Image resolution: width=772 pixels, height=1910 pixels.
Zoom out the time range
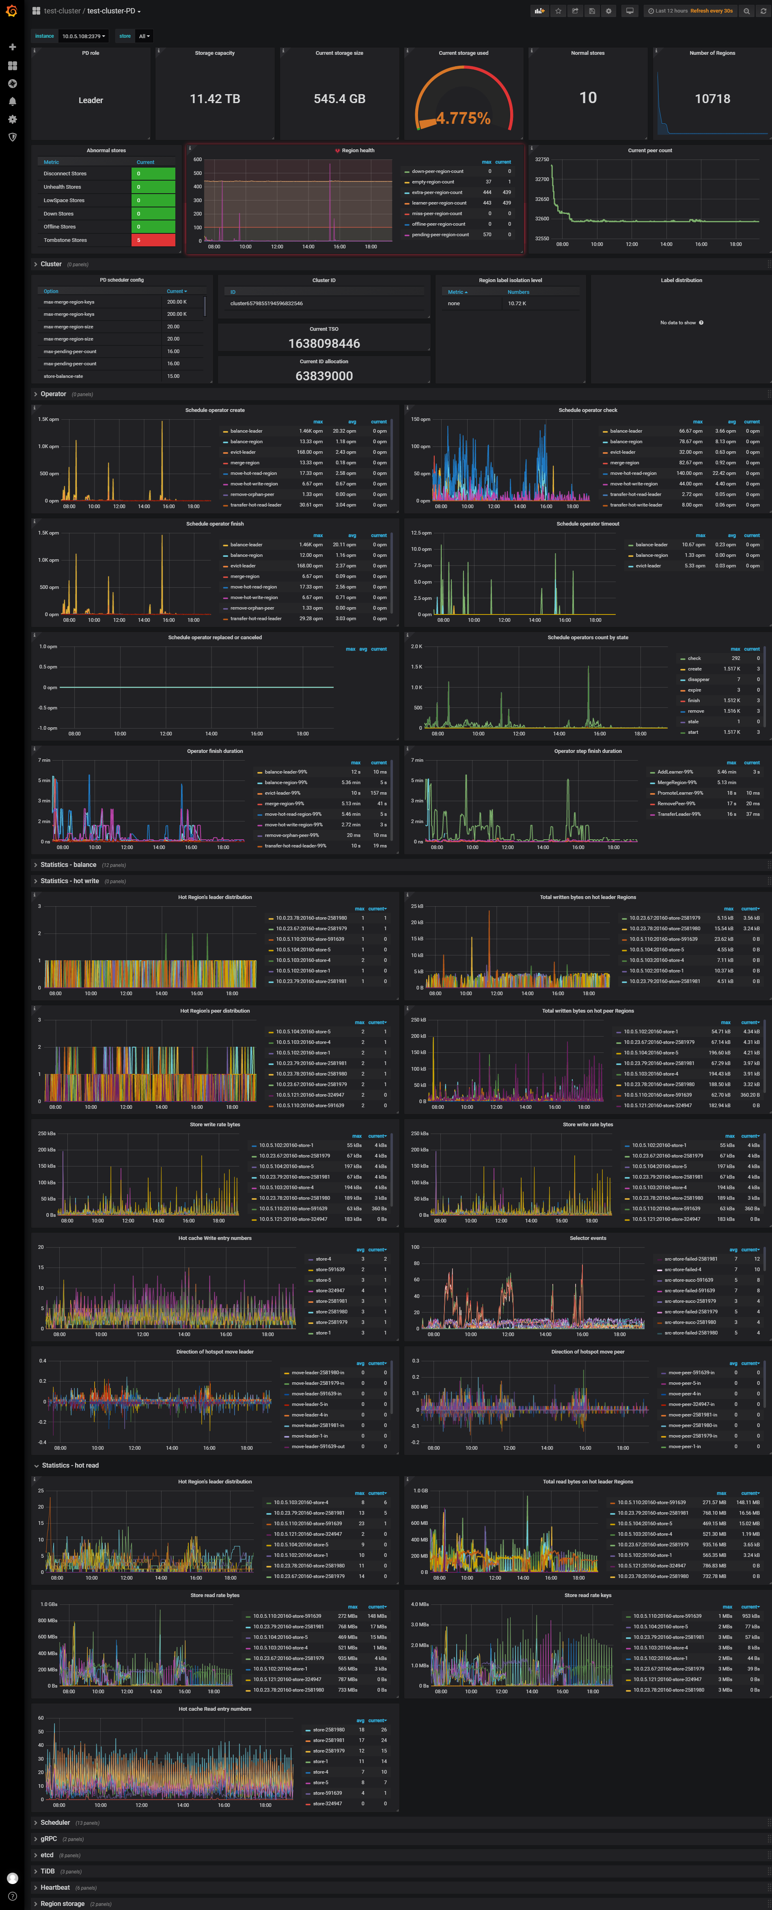[x=747, y=11]
